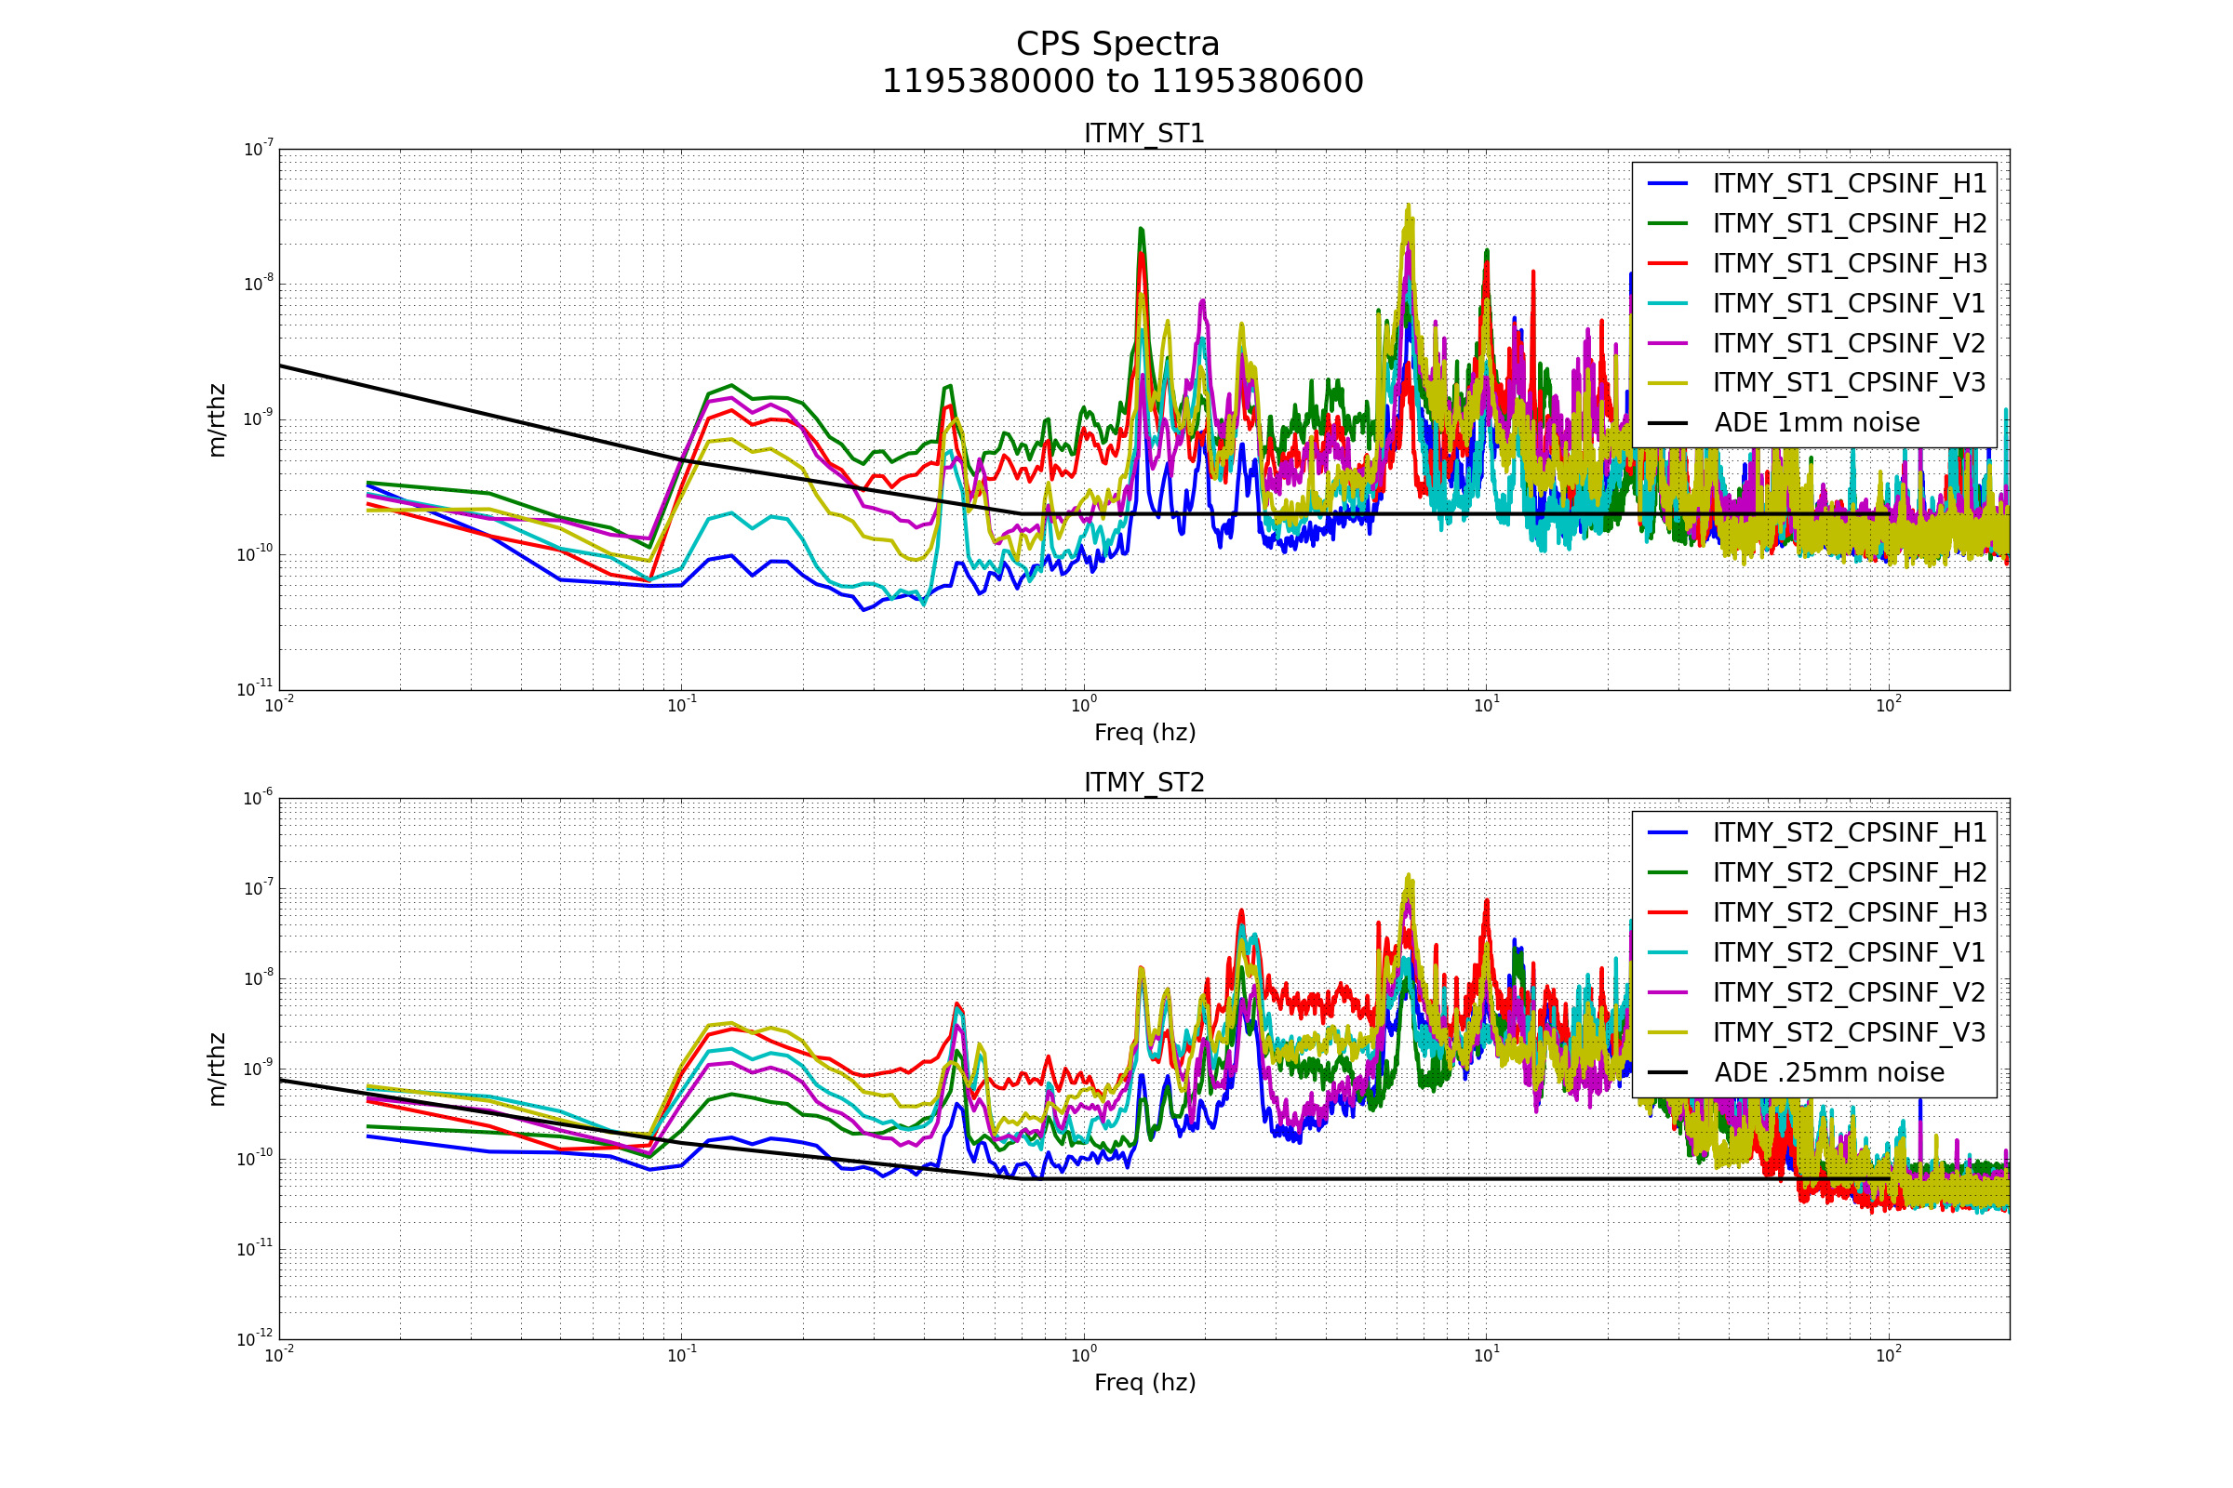Viewport: 2233px width, 1488px height.
Task: Select the ITMY_ST1_CPSINF_H3 legend text
Action: pos(1849,264)
